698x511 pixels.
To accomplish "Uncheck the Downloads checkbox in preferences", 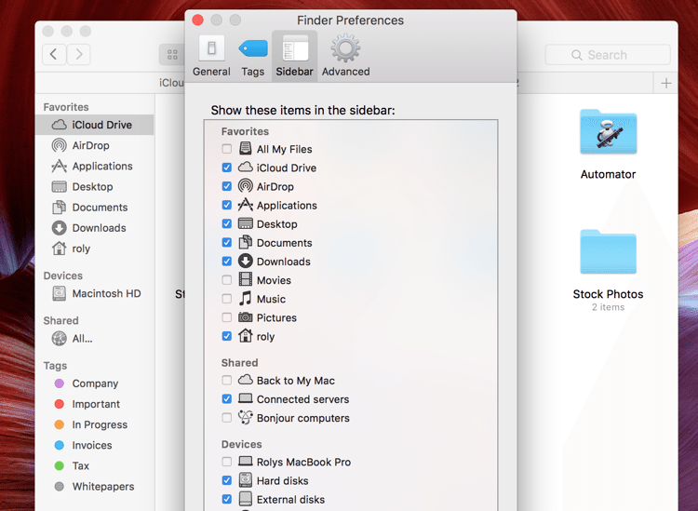I will [x=226, y=261].
